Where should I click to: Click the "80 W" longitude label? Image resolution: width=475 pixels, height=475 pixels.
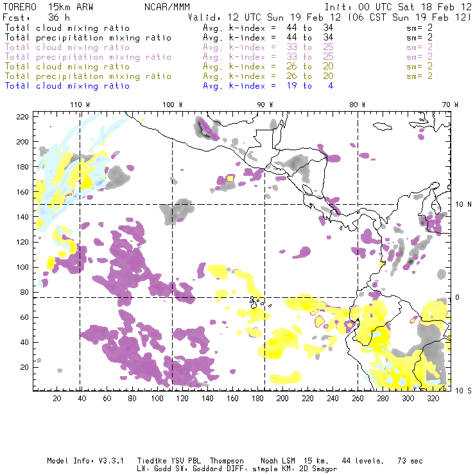coord(357,105)
